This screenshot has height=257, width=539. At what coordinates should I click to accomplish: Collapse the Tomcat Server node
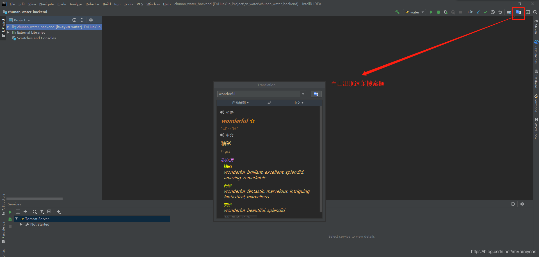(x=17, y=219)
